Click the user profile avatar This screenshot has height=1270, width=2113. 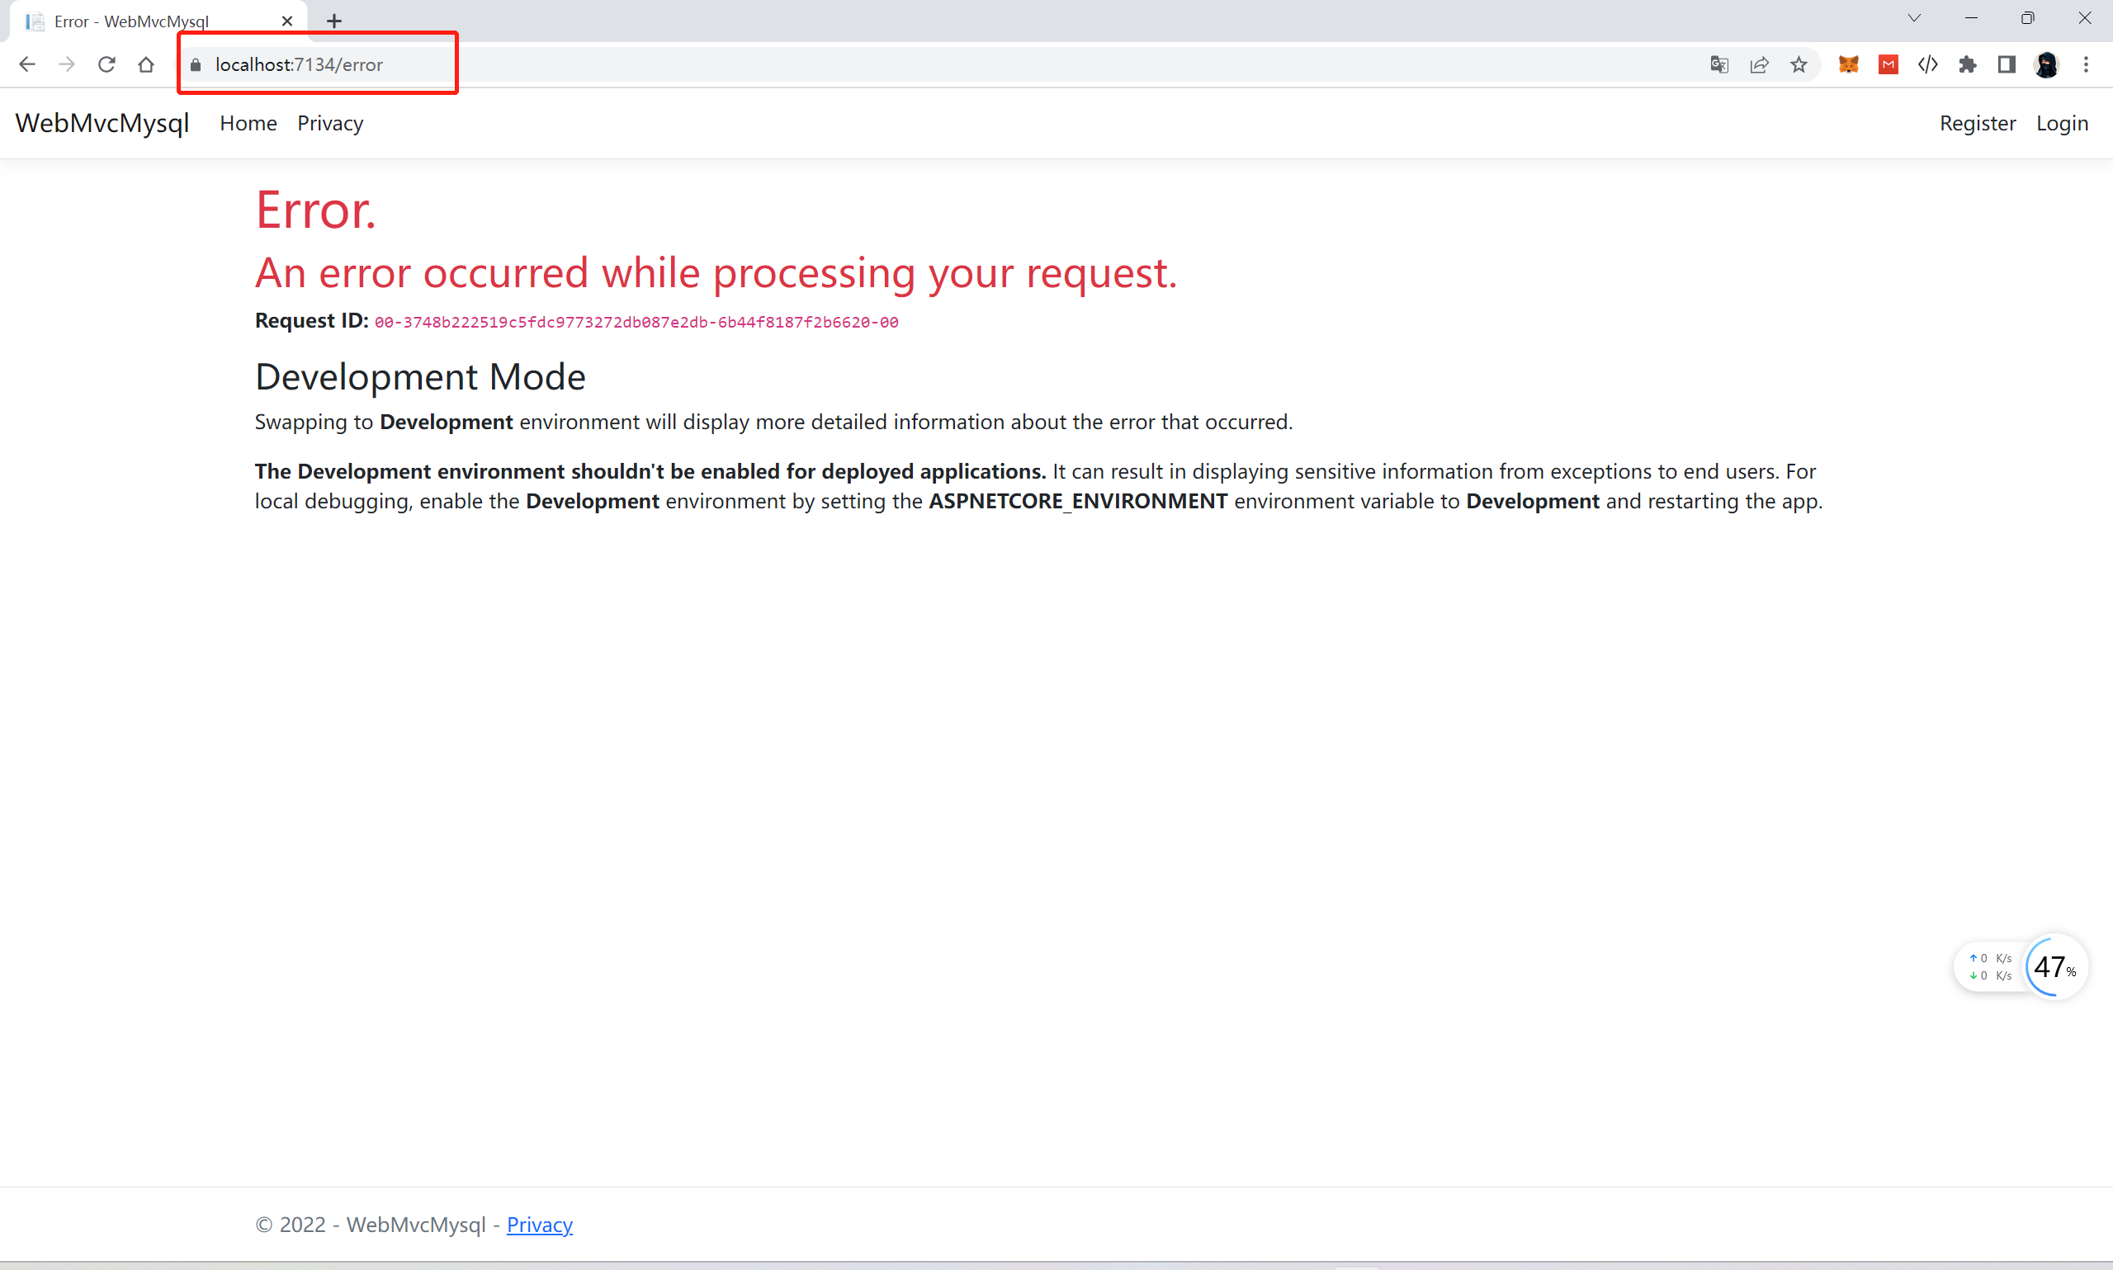2046,64
